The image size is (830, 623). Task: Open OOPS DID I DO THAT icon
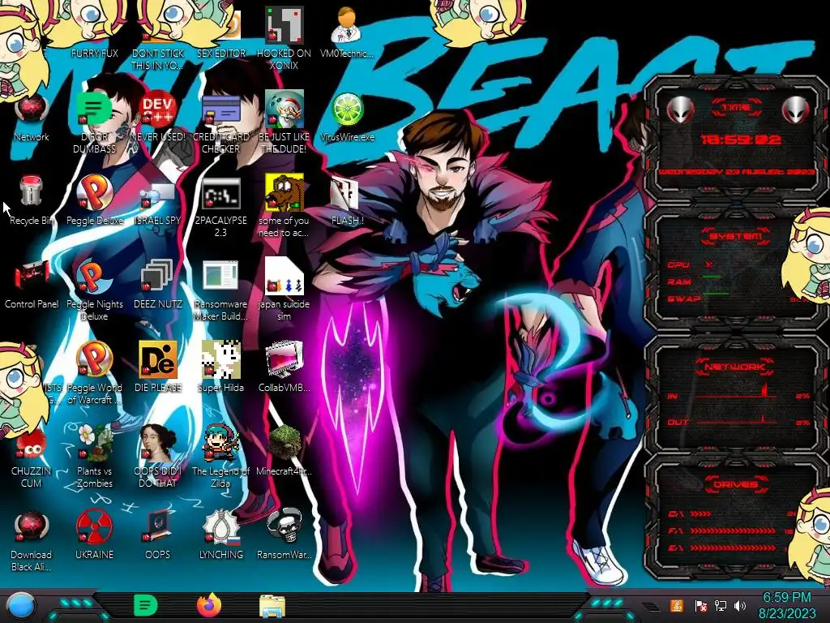tap(158, 457)
